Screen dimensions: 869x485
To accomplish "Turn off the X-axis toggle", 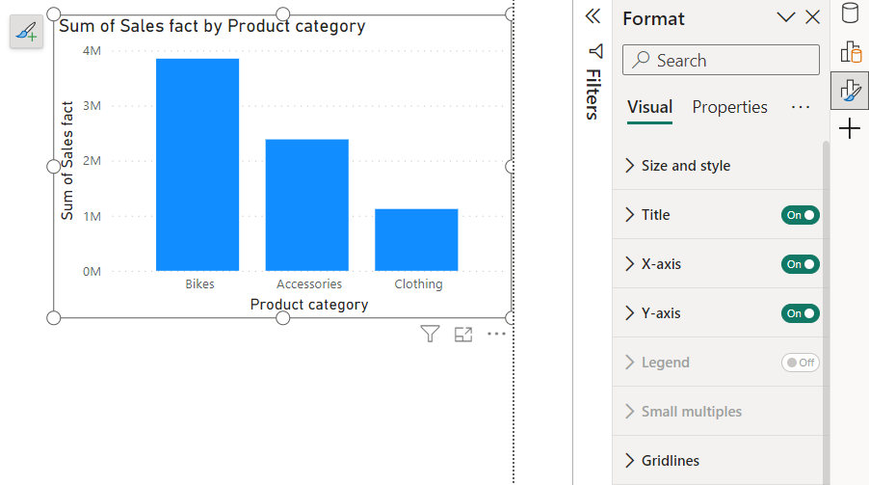I will pos(800,264).
